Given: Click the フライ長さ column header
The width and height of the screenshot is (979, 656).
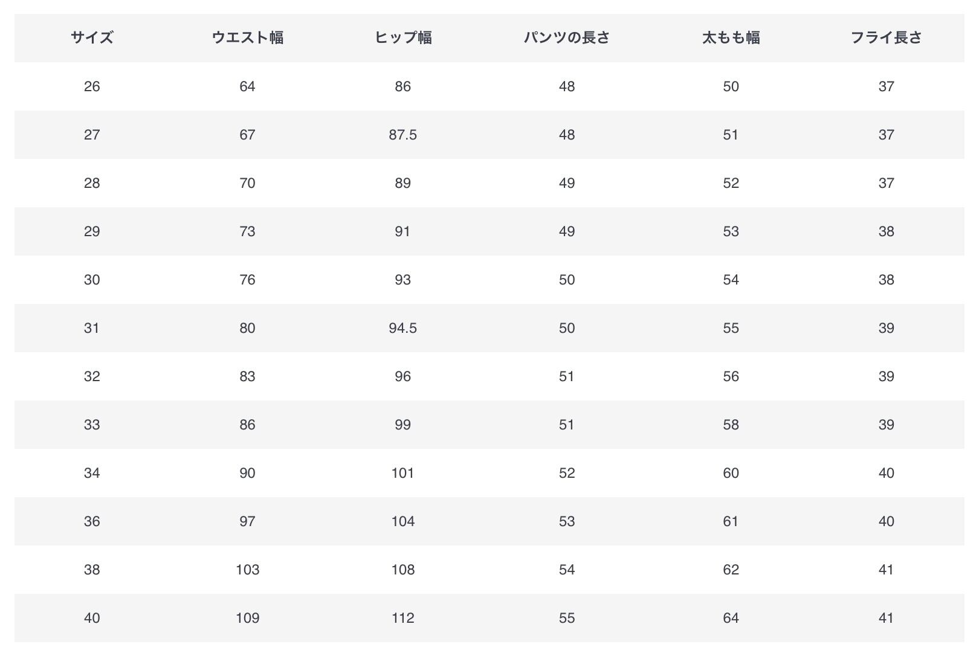Looking at the screenshot, I should click(x=886, y=37).
